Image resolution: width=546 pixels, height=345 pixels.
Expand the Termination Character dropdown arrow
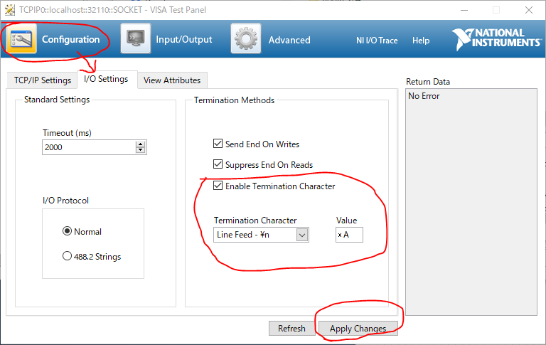tap(302, 235)
